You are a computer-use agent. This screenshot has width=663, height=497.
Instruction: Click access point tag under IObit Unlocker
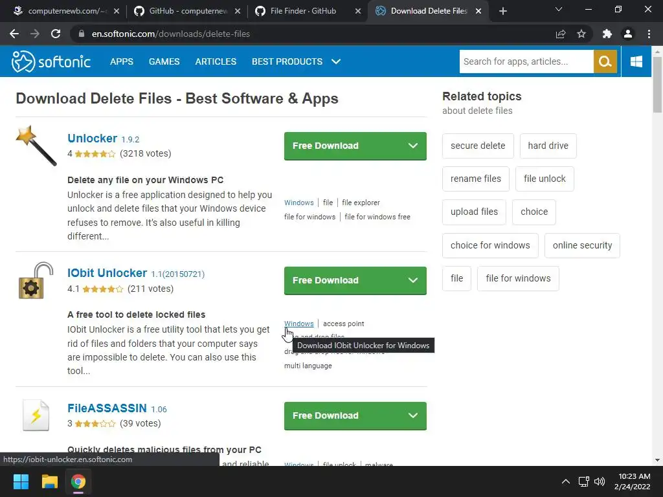click(x=343, y=324)
